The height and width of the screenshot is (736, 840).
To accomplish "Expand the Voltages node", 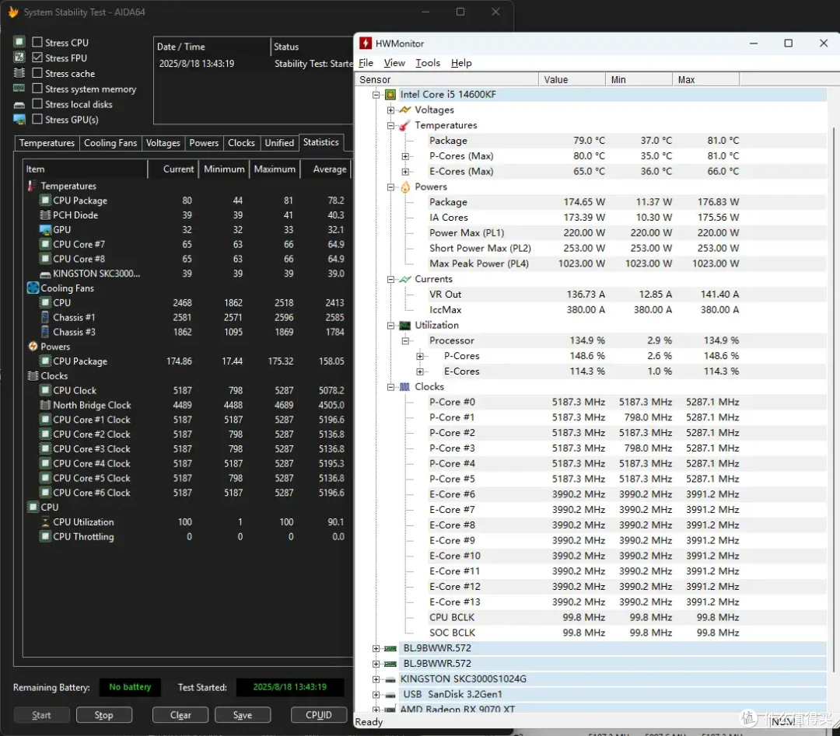I will tap(391, 110).
